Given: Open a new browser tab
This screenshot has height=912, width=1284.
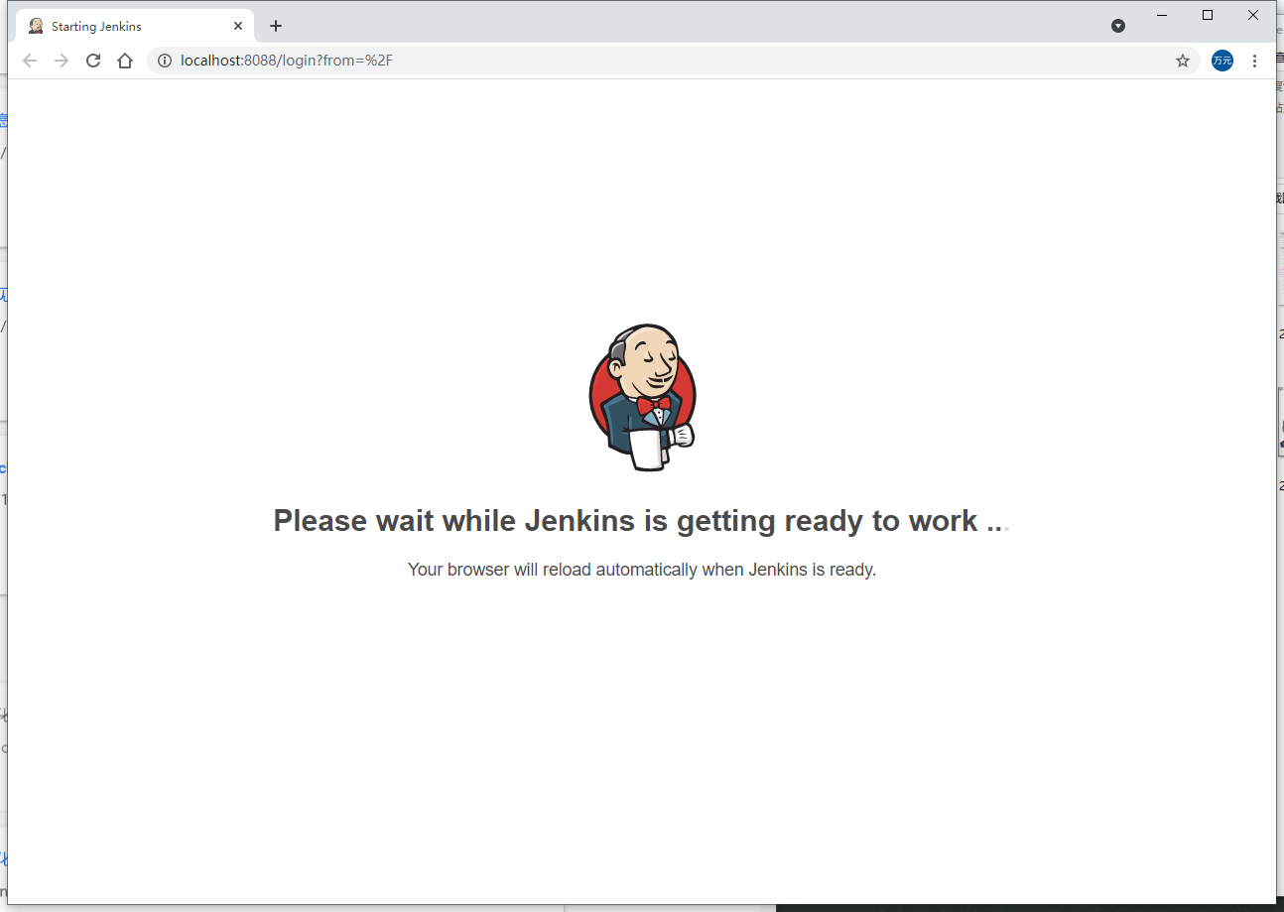Looking at the screenshot, I should pos(276,26).
